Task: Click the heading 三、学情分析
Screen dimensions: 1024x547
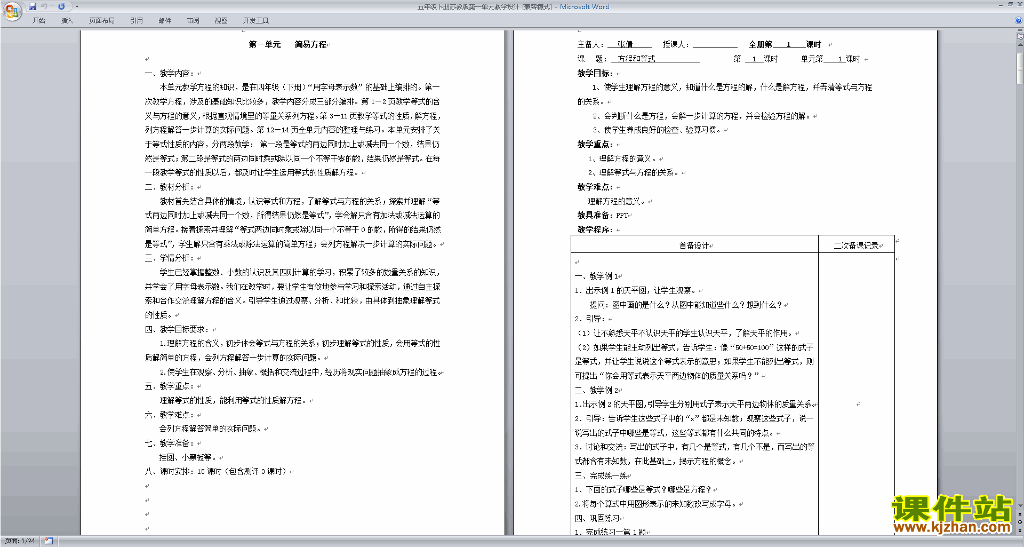Action: click(171, 258)
